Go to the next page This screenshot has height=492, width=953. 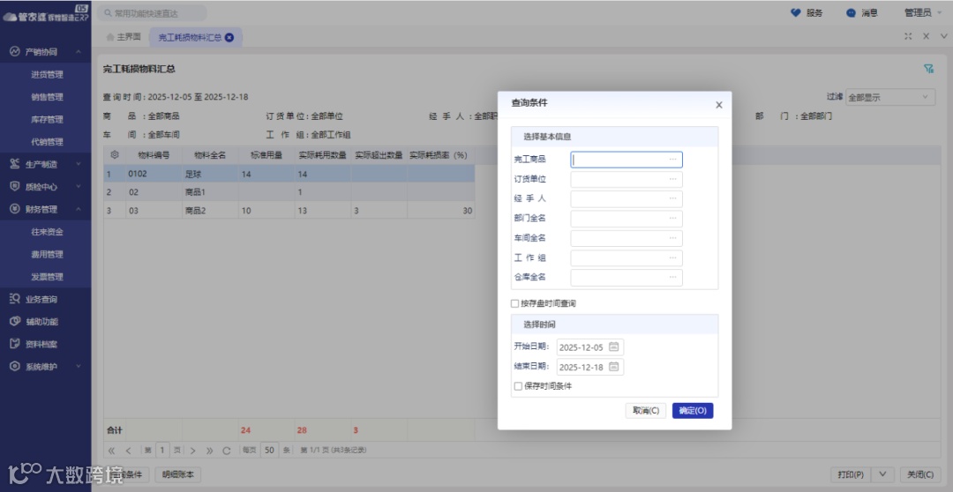[192, 451]
